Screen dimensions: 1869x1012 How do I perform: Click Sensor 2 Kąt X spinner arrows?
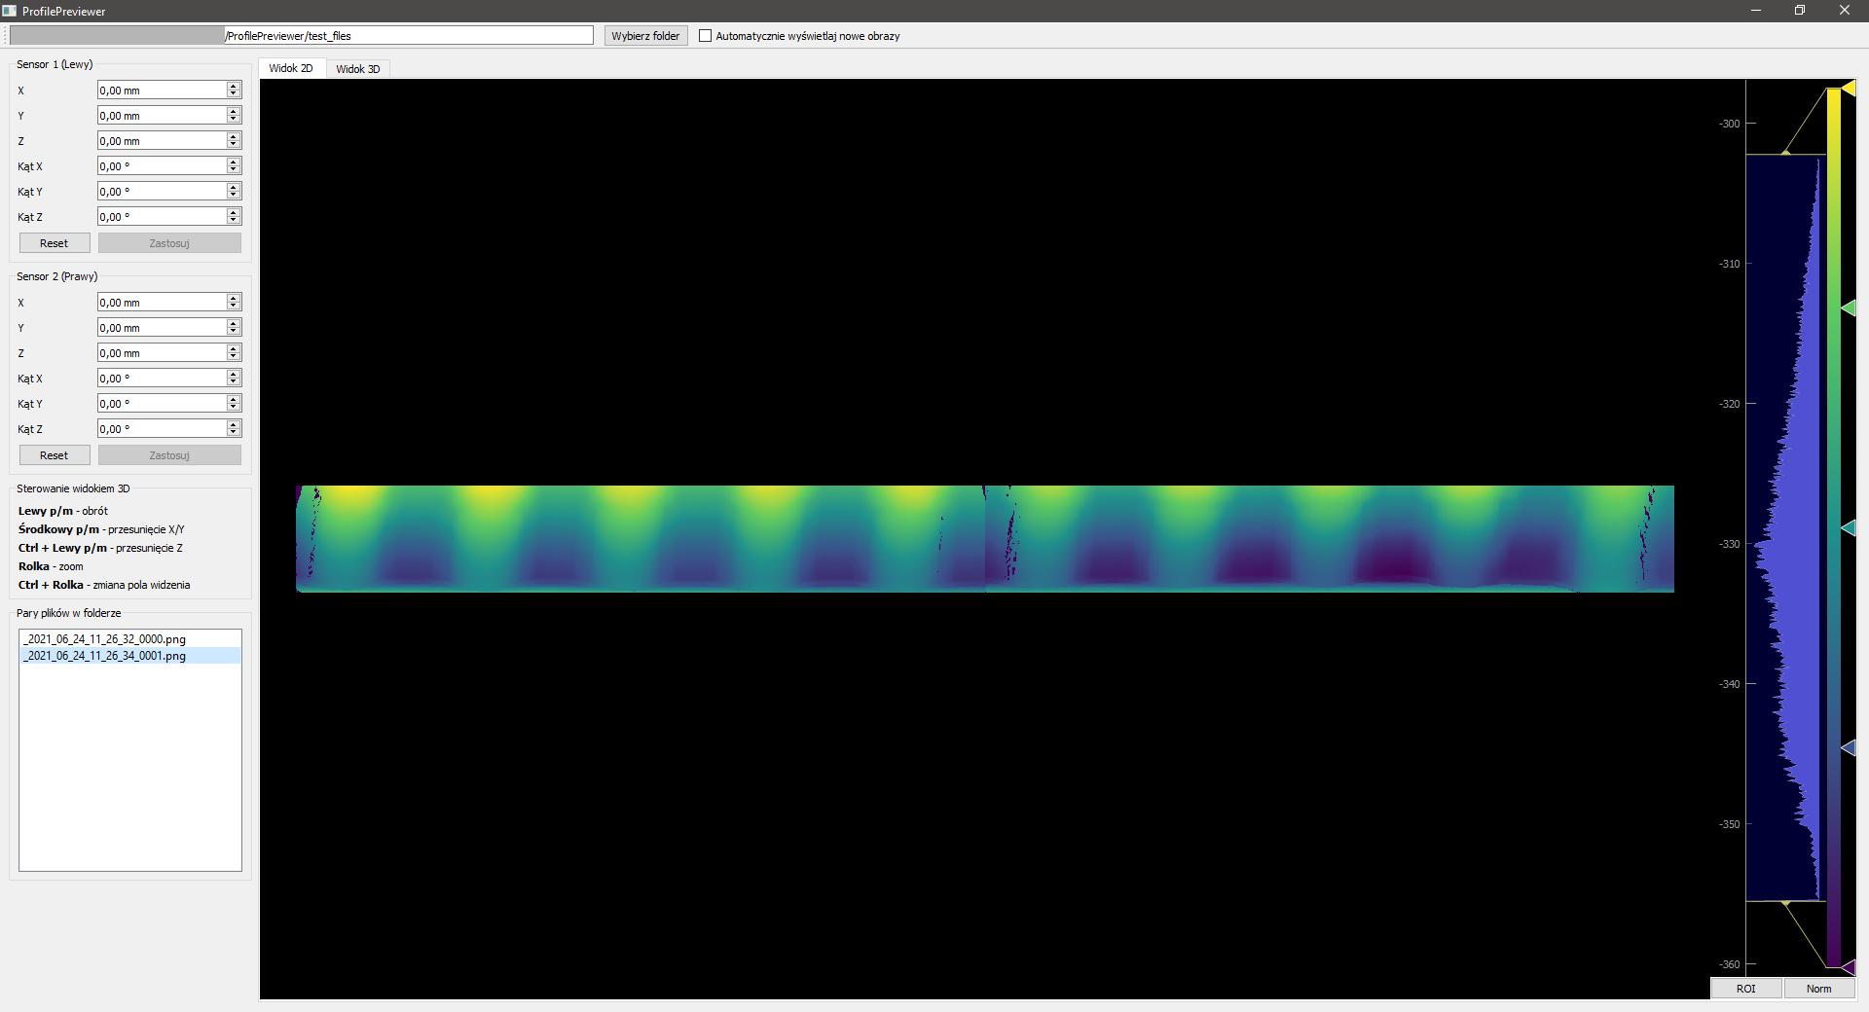click(x=234, y=378)
